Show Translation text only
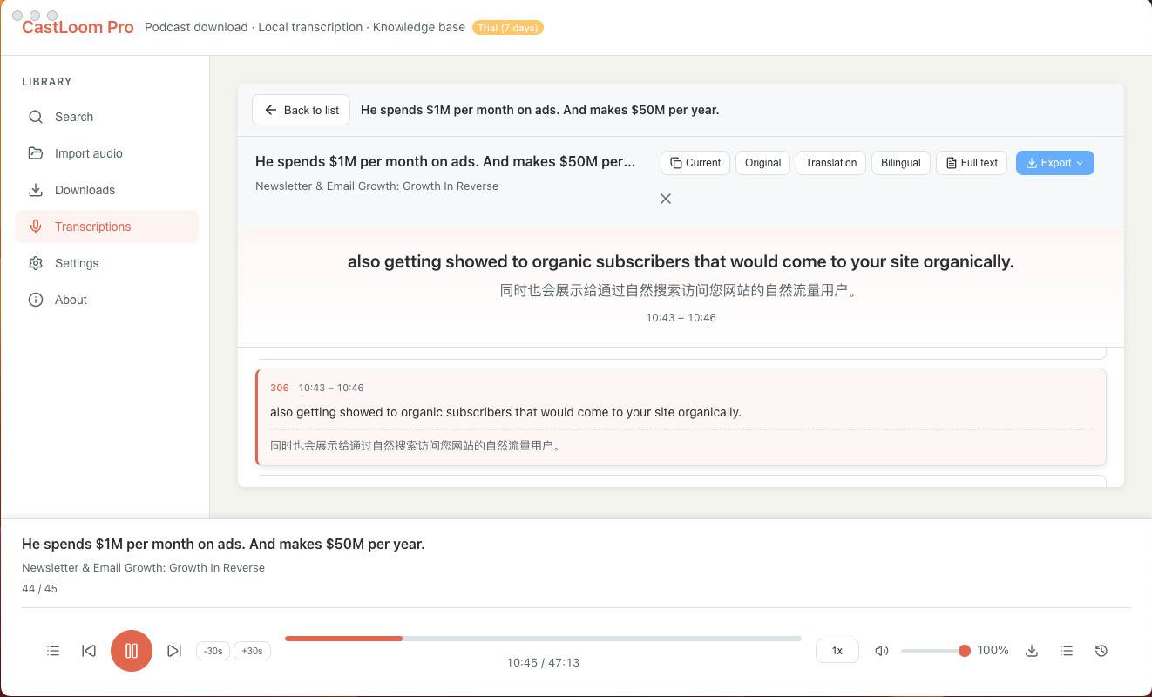This screenshot has height=697, width=1152. click(x=830, y=163)
